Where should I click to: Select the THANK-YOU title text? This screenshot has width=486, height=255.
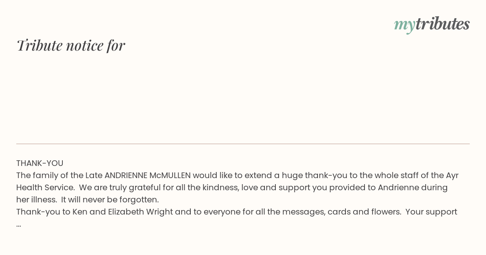tap(40, 163)
